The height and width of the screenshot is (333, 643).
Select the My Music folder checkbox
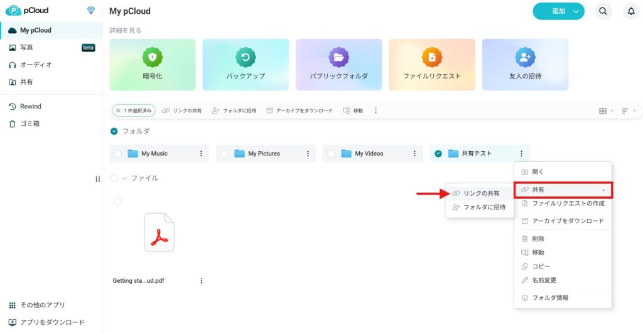(118, 154)
